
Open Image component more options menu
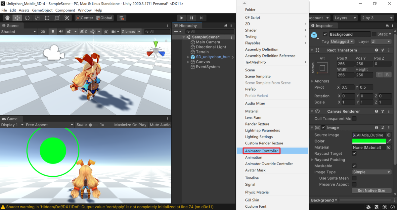tap(389, 128)
